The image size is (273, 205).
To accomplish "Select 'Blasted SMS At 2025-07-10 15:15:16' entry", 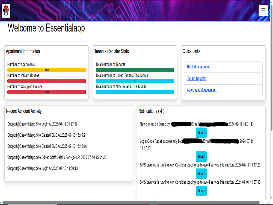I will [47, 146].
